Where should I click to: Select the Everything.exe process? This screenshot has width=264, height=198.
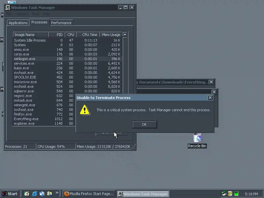[44, 119]
